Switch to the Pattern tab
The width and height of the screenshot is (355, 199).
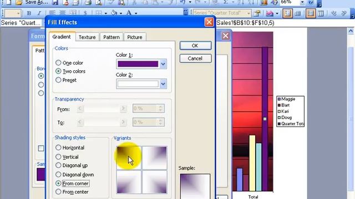[111, 37]
